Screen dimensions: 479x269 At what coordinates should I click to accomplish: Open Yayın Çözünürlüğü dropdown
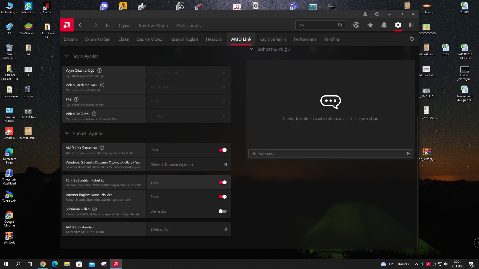(x=188, y=73)
